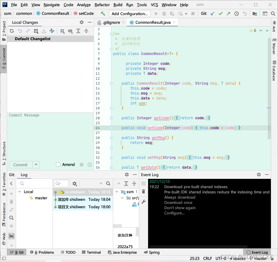The height and width of the screenshot is (262, 278).
Task: Select the master branch in tree
Action: [41, 198]
